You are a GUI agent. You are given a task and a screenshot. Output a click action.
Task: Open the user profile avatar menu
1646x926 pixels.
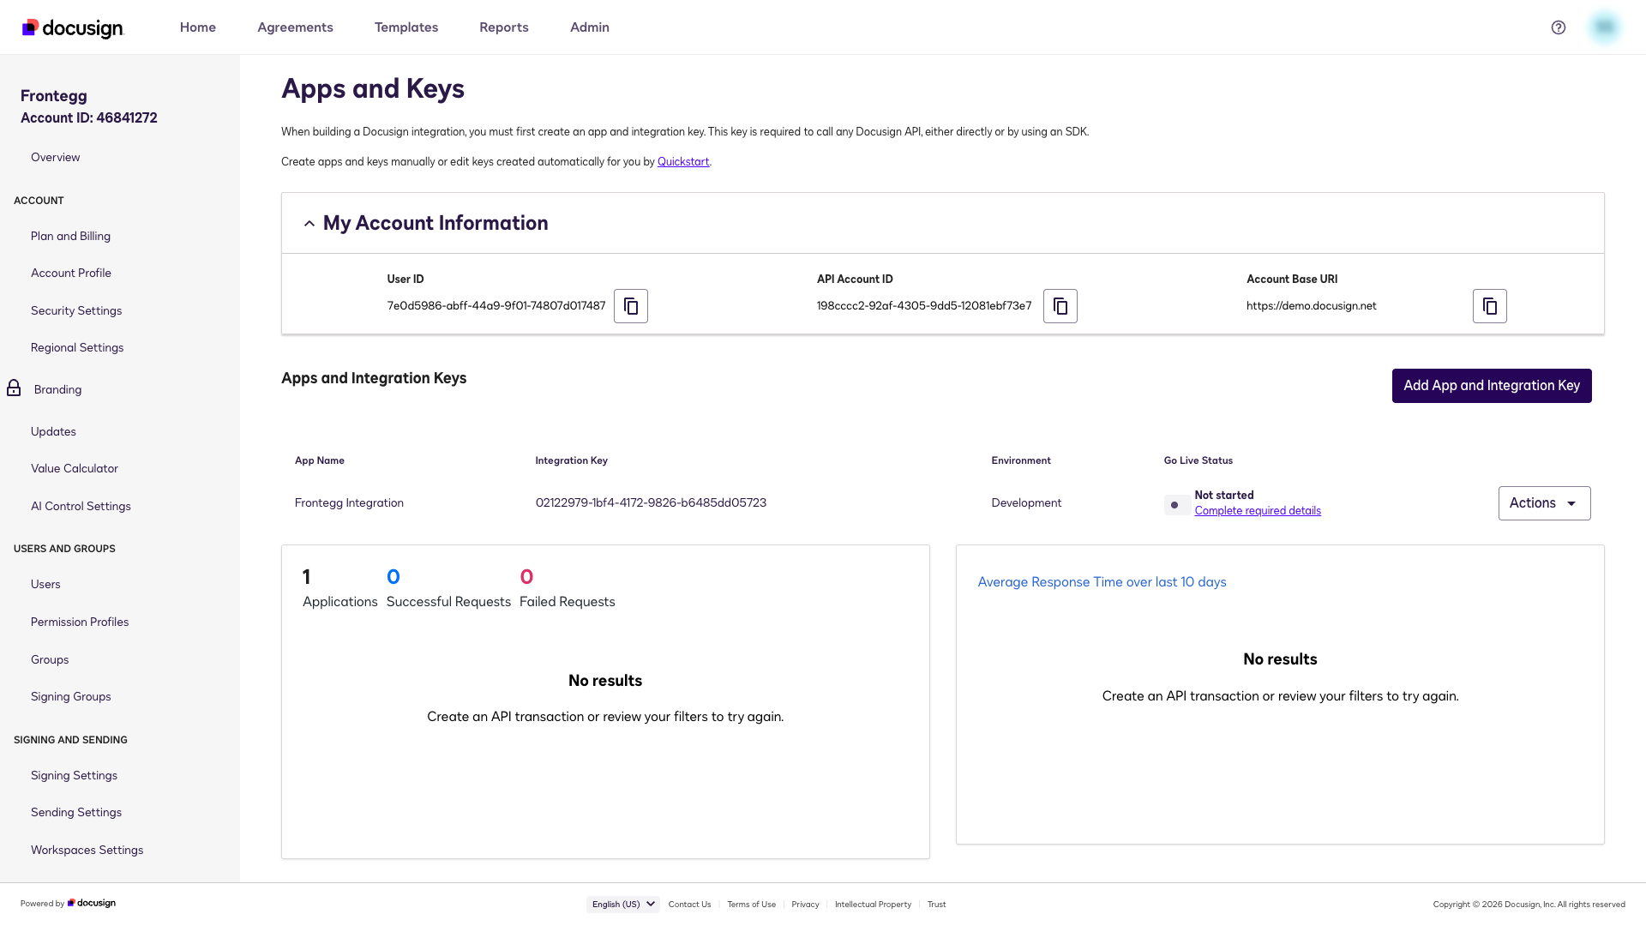(1604, 27)
